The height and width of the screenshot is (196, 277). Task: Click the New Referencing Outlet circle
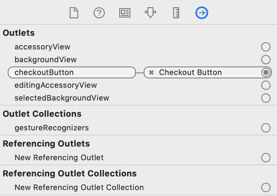pos(266,158)
